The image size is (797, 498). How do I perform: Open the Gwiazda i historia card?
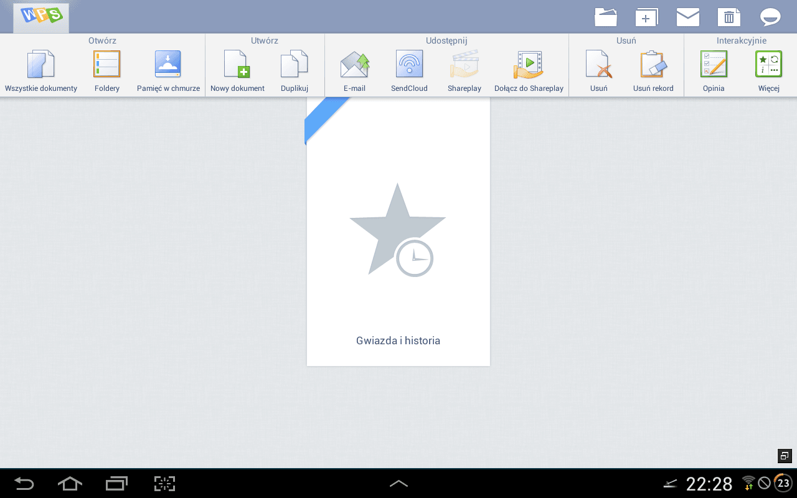398,232
